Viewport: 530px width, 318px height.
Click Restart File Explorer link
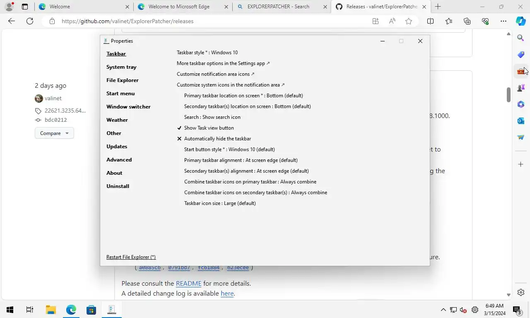pyautogui.click(x=131, y=257)
